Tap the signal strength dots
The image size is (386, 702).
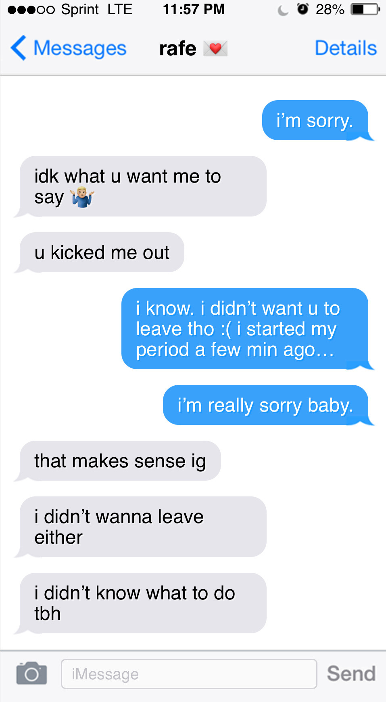pos(31,10)
